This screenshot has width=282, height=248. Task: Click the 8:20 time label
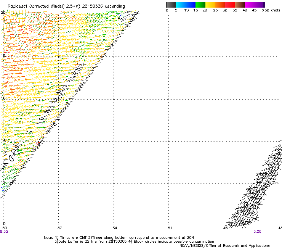[x=257, y=232]
